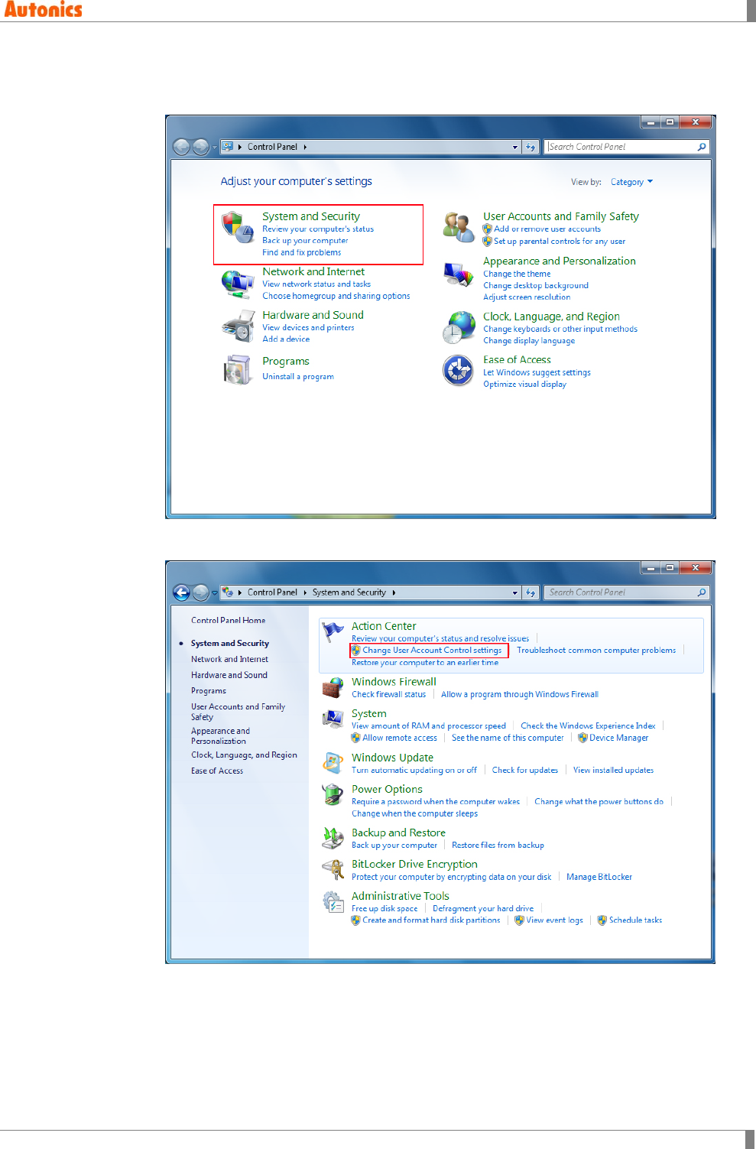756x1149 pixels.
Task: Expand address bar dropdown in System and Security window
Action: [515, 592]
